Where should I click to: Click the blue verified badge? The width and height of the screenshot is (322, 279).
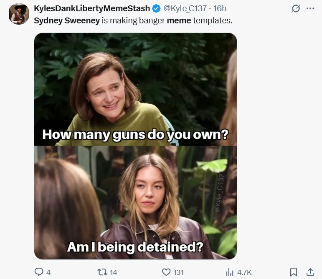click(156, 8)
